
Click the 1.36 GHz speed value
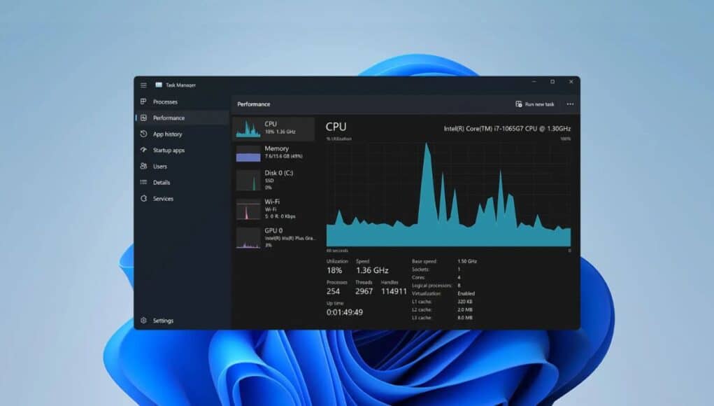pyautogui.click(x=372, y=270)
